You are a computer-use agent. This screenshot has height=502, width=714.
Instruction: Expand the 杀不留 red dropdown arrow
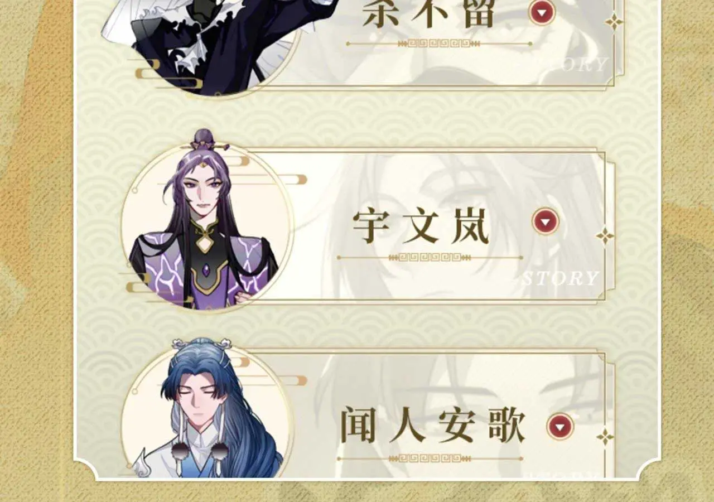[542, 11]
